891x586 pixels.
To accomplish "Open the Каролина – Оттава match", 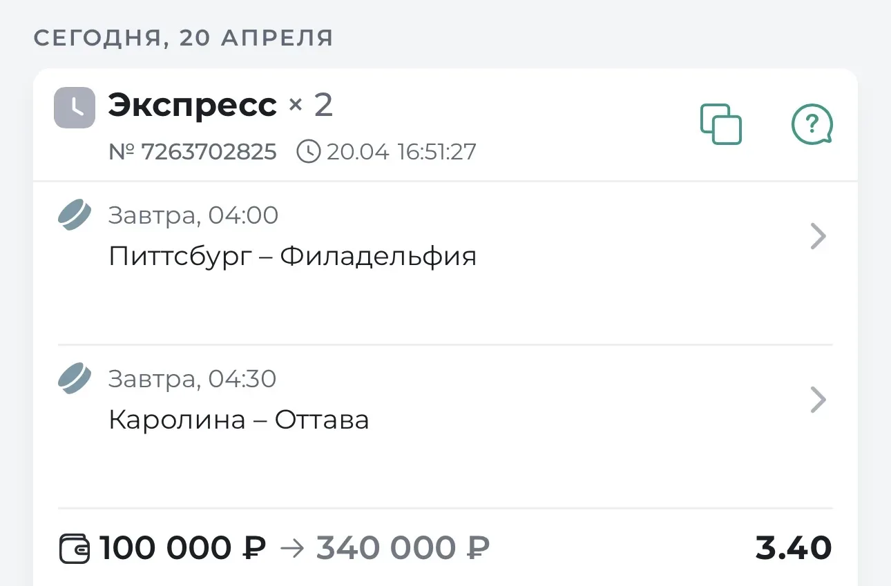I will click(239, 420).
